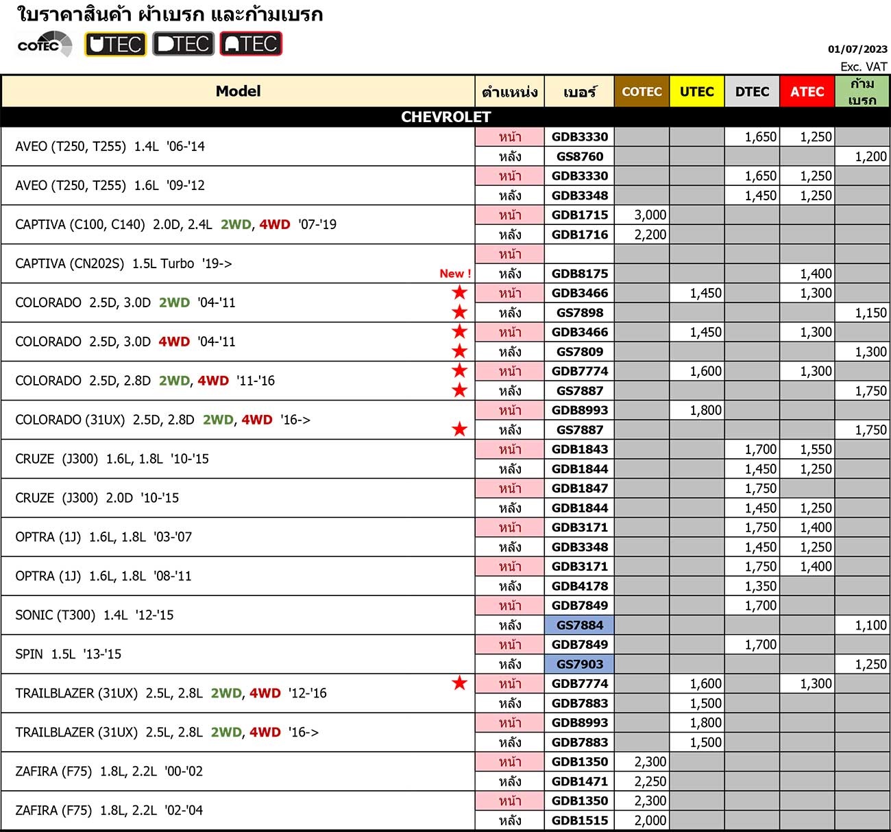This screenshot has width=891, height=832.
Task: Click the Exc. VAT note
Action: (864, 67)
